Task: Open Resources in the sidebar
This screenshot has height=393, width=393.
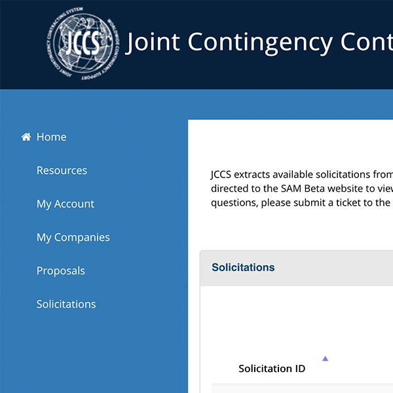Action: [x=62, y=170]
